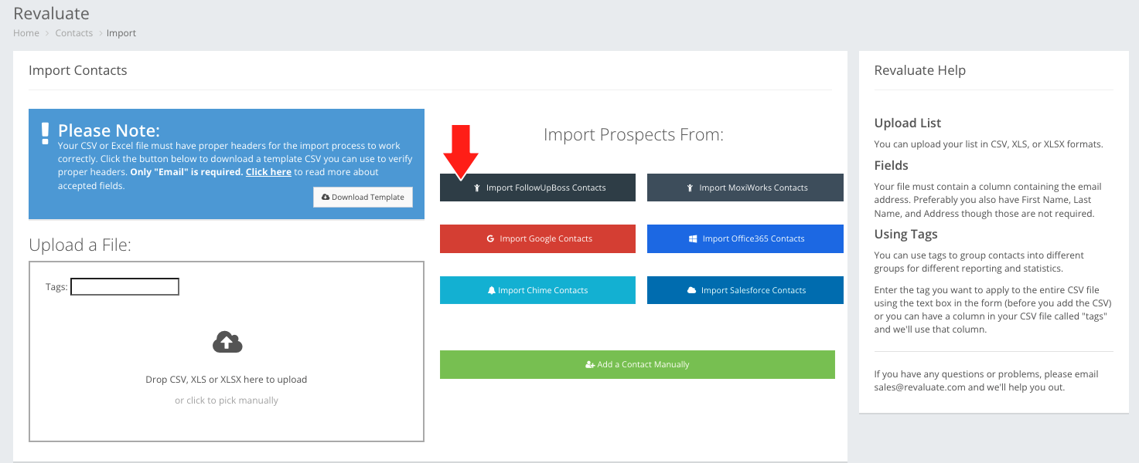Click the Windows logo icon
1139x463 pixels.
693,238
